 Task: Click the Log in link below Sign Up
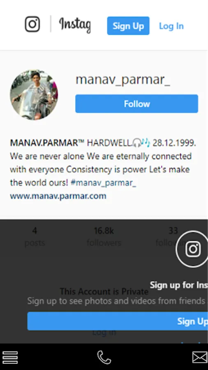(x=104, y=333)
